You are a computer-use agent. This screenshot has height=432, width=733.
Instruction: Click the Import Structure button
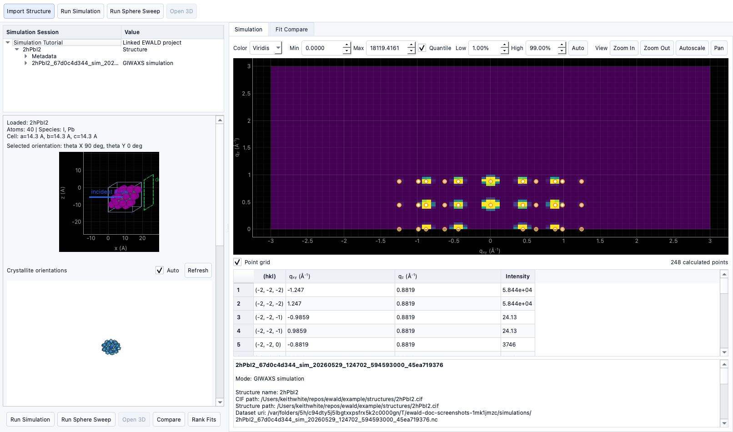click(x=29, y=11)
